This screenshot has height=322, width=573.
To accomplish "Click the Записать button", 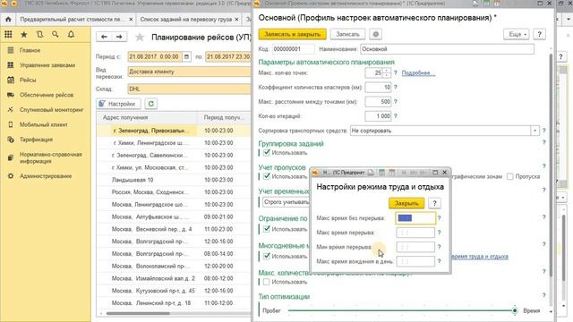I will click(347, 34).
